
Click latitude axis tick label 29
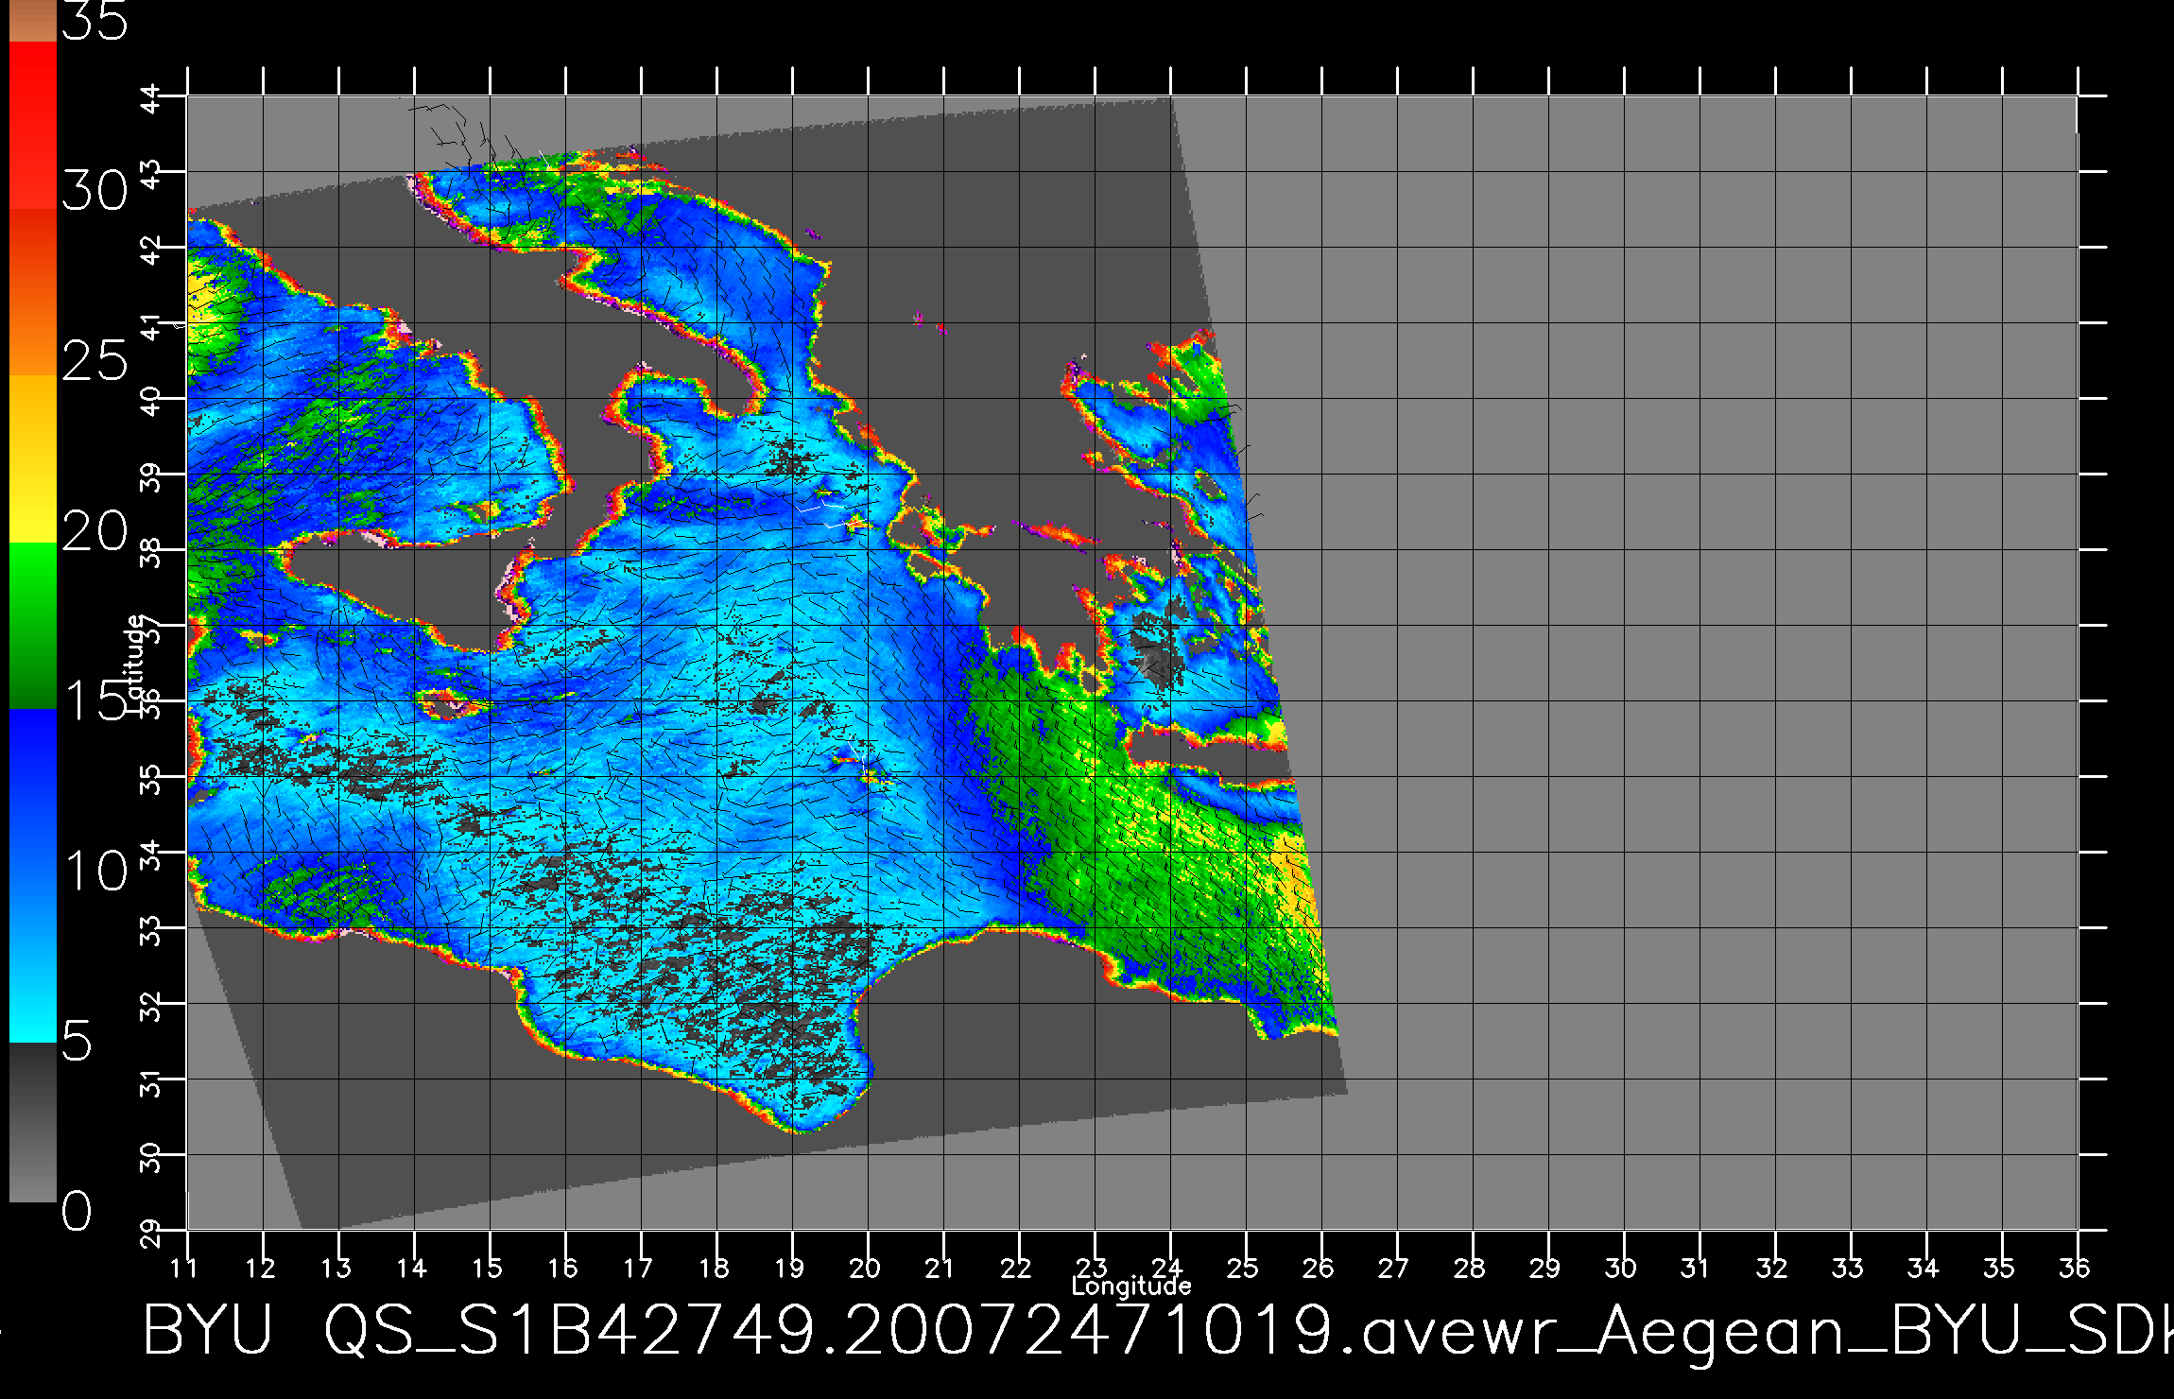point(152,1232)
